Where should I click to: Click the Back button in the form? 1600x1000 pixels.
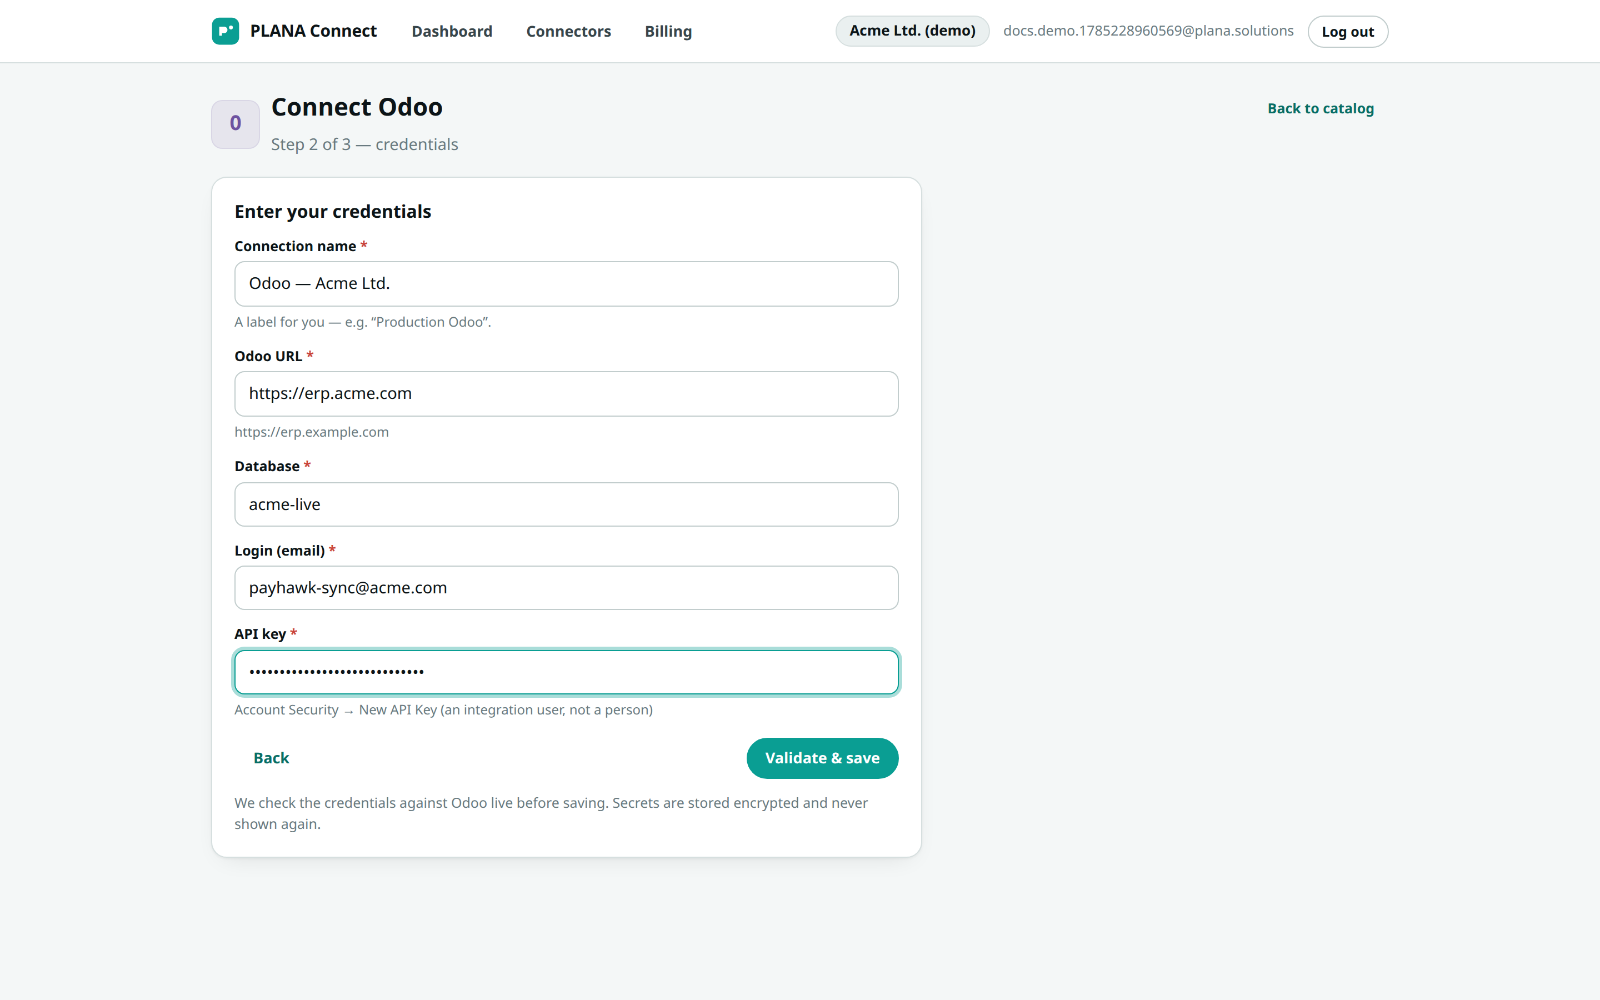click(x=271, y=758)
